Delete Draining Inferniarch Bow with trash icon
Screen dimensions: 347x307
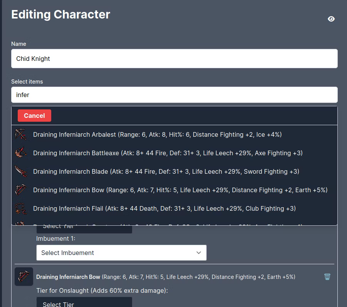(327, 277)
